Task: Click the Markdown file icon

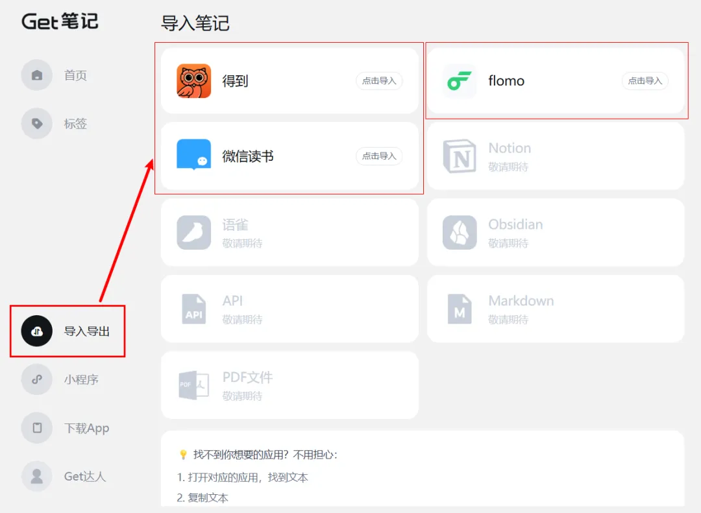Action: pyautogui.click(x=460, y=309)
